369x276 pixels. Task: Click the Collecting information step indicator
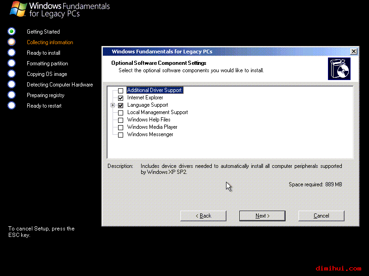click(12, 42)
